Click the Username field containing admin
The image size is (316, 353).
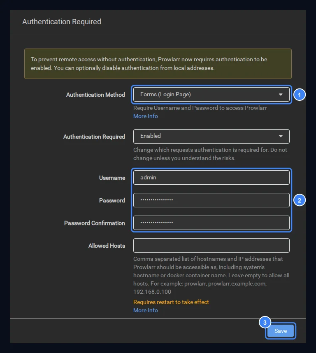(211, 178)
